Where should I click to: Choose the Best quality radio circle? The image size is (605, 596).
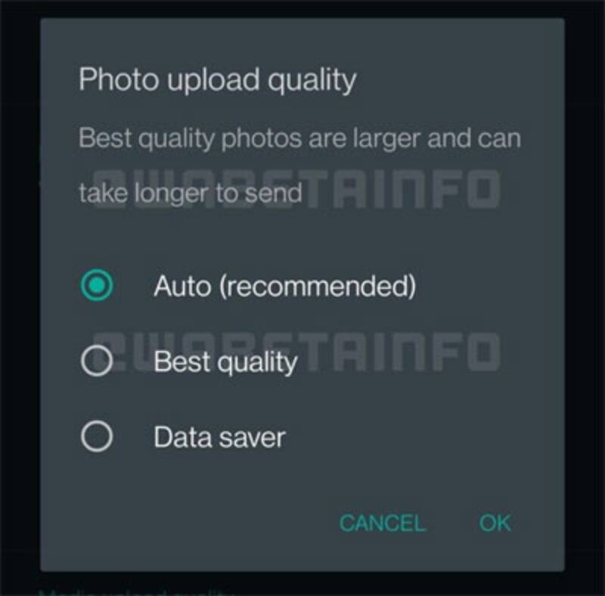(97, 361)
